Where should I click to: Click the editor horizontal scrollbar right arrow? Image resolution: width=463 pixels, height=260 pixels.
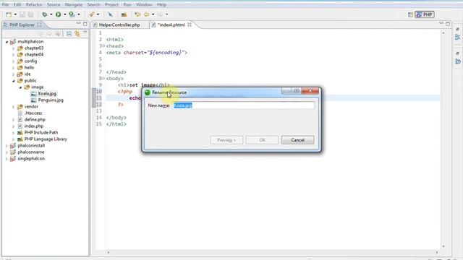point(437,252)
